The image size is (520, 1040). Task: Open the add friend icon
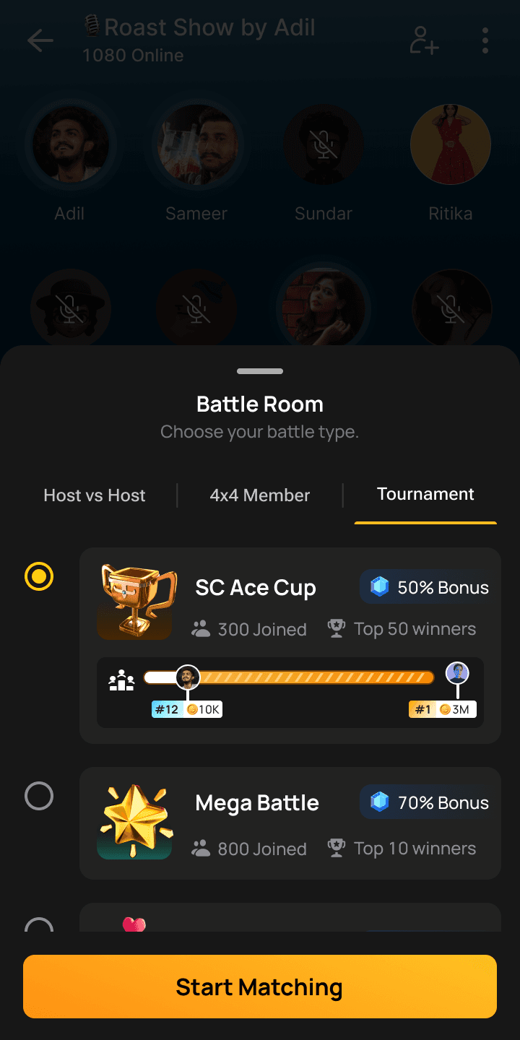pyautogui.click(x=424, y=41)
